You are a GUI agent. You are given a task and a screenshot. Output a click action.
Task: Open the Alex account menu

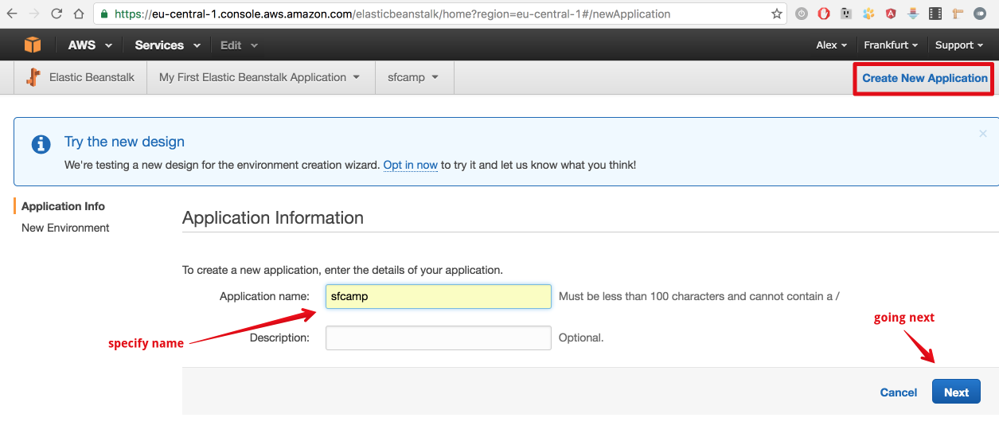pyautogui.click(x=832, y=45)
